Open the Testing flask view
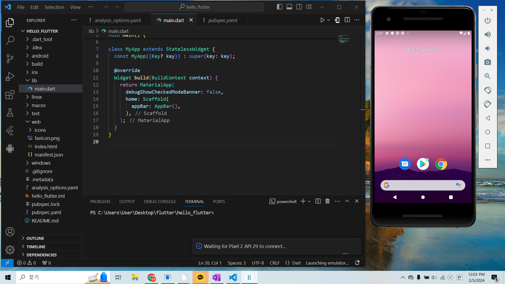Image resolution: width=505 pixels, height=284 pixels. [x=10, y=113]
